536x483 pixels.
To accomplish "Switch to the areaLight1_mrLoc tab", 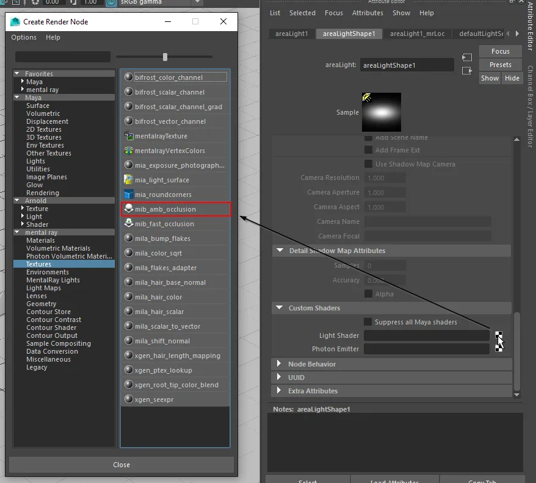I will pyautogui.click(x=417, y=34).
